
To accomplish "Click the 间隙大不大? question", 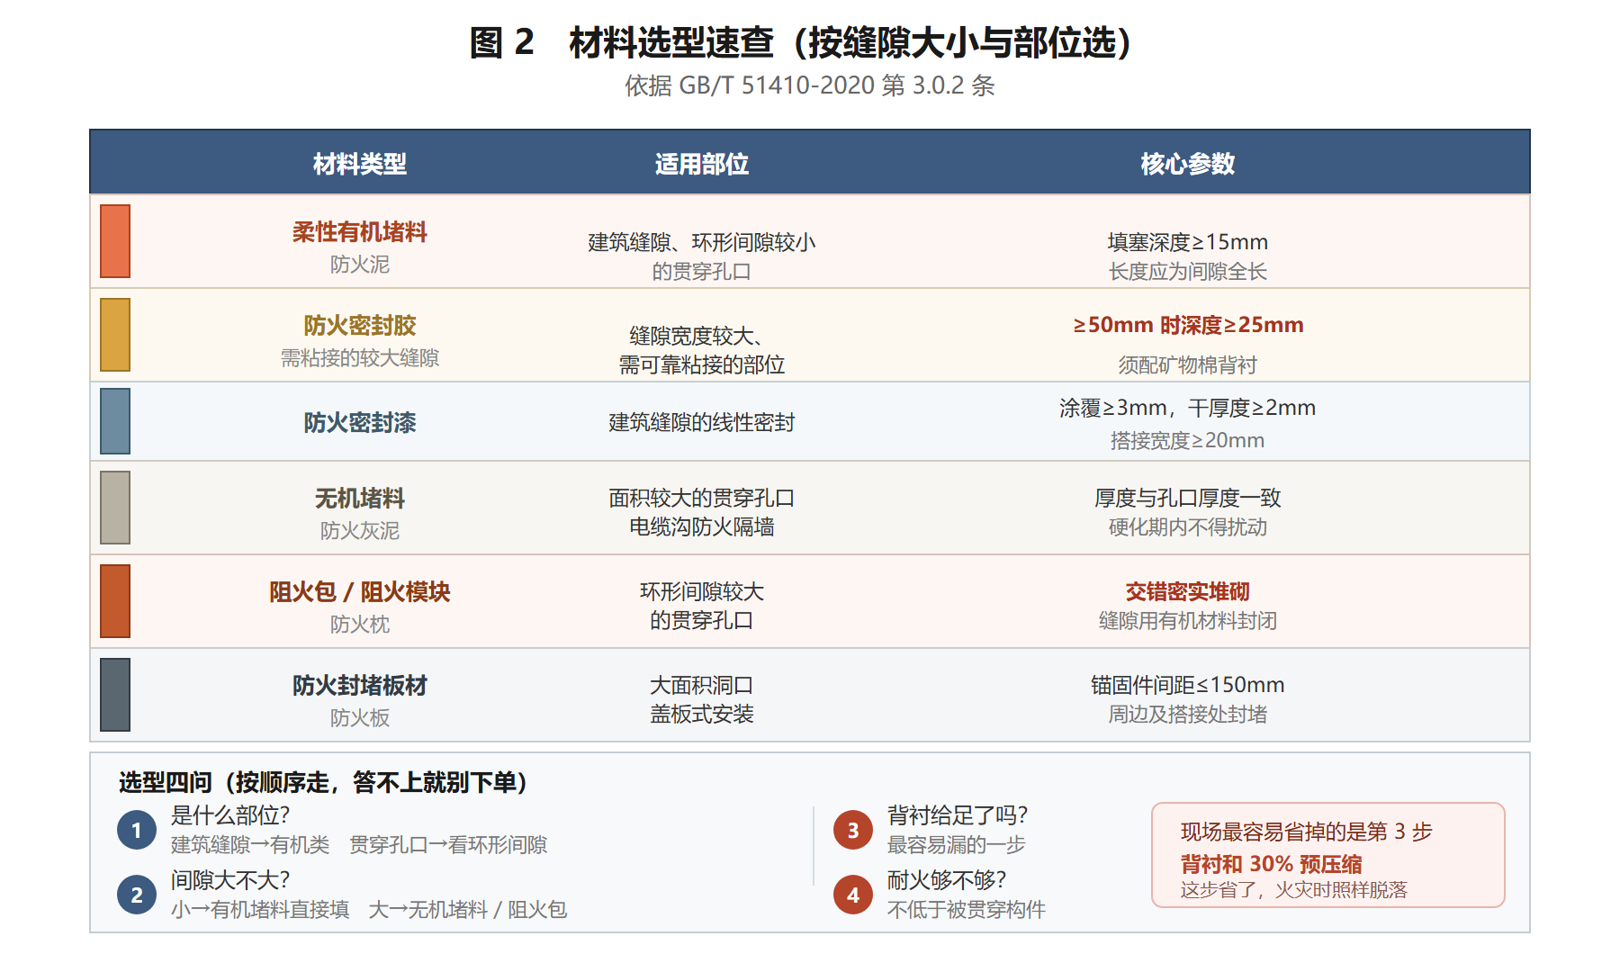I will 230,880.
